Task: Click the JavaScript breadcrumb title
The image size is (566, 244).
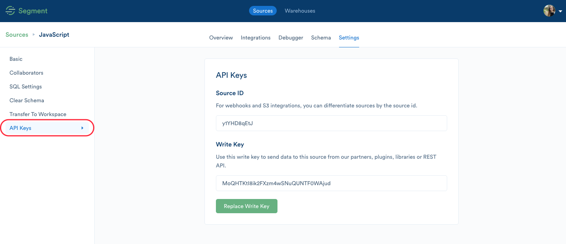Action: click(x=54, y=35)
